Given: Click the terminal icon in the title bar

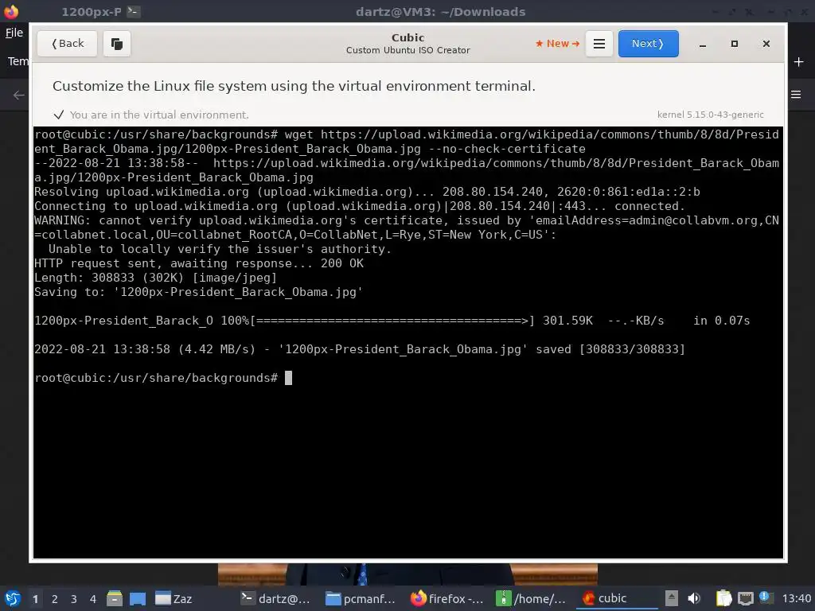Looking at the screenshot, I should point(134,11).
